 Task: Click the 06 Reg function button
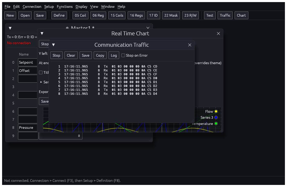(98, 15)
